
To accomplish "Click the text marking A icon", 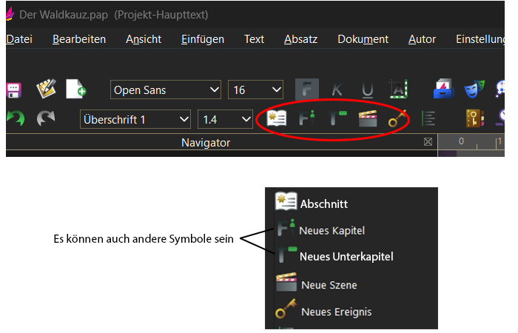I will pyautogui.click(x=399, y=89).
